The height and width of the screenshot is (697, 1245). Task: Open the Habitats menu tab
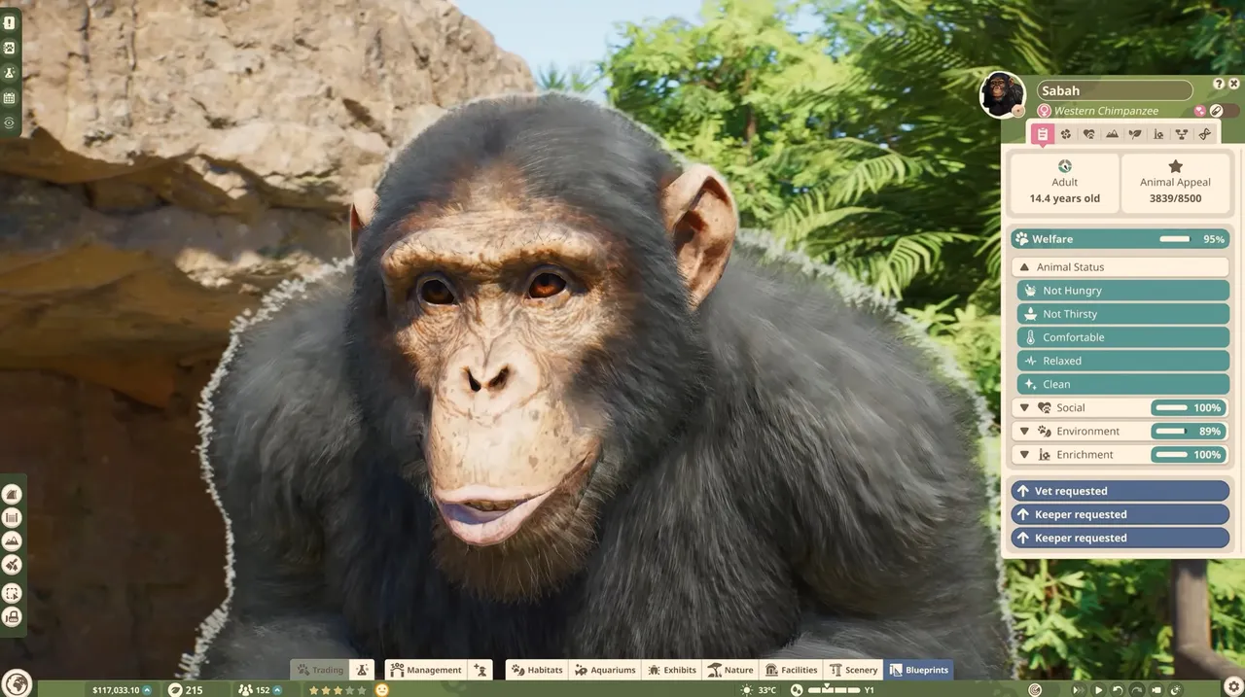point(537,670)
